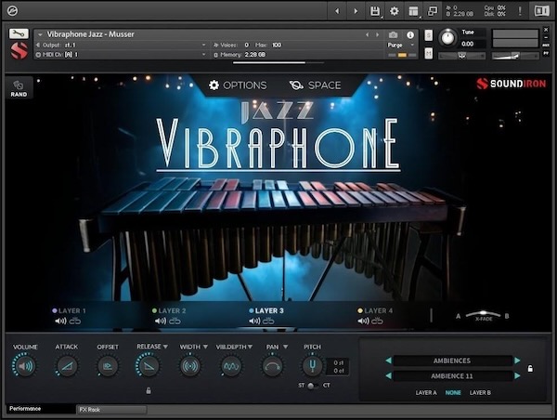Switch to the FX Rack tab
The height and width of the screenshot is (420, 557).
click(x=91, y=409)
